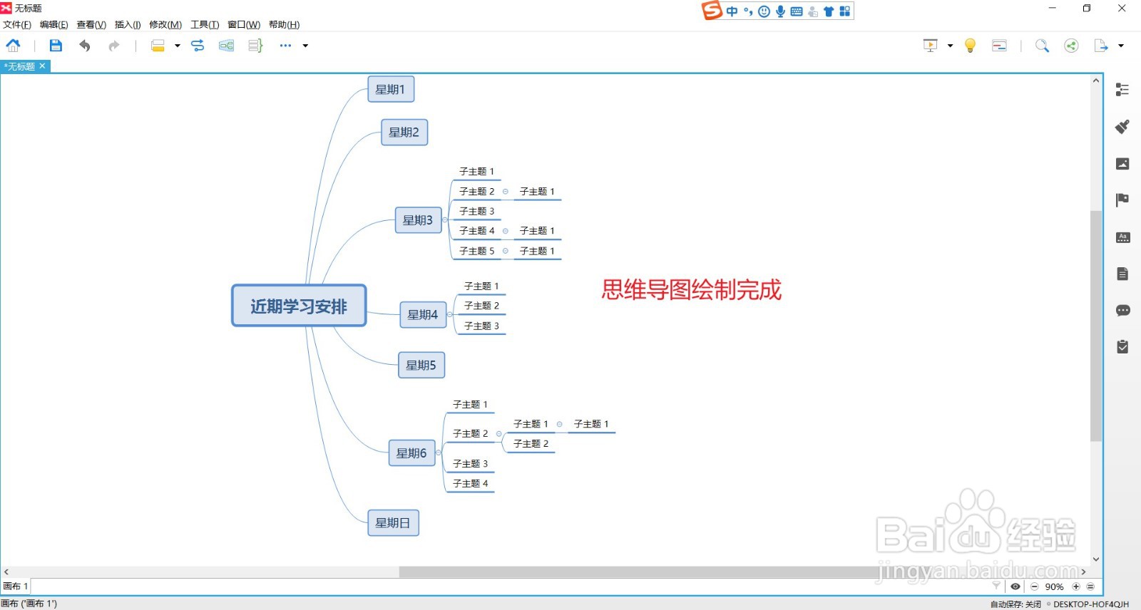The width and height of the screenshot is (1141, 610).
Task: Close the 无标题 tab
Action: pos(42,66)
